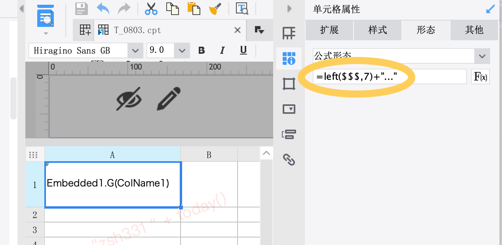Open the text search tool icon
Image resolution: width=502 pixels, height=245 pixels.
(242, 8)
